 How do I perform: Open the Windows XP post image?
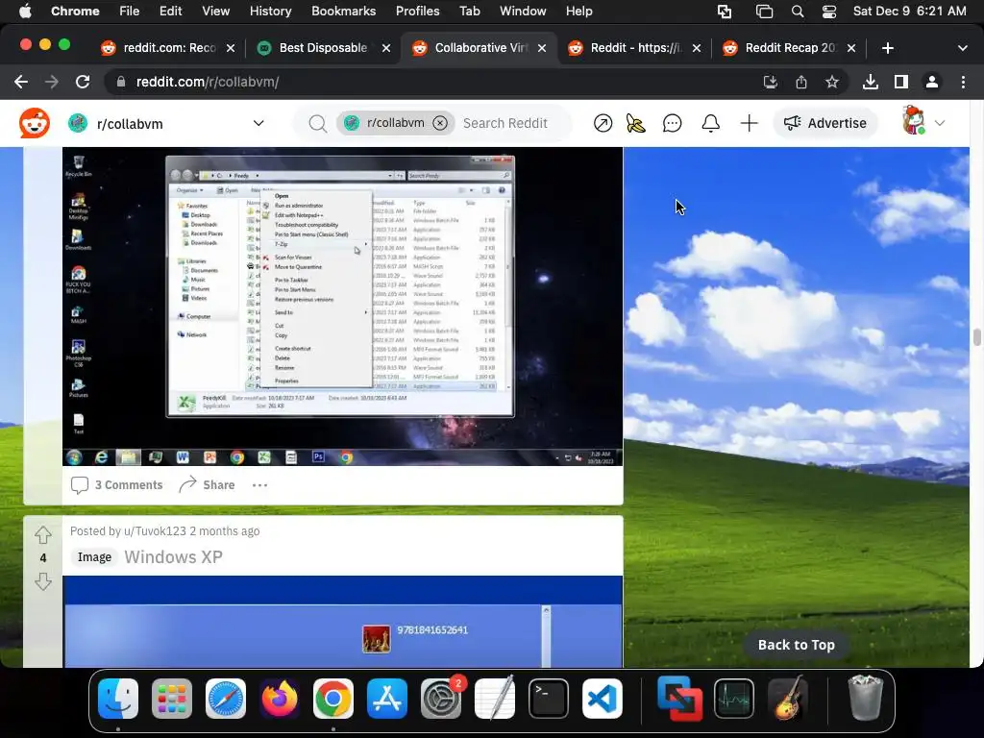343,622
